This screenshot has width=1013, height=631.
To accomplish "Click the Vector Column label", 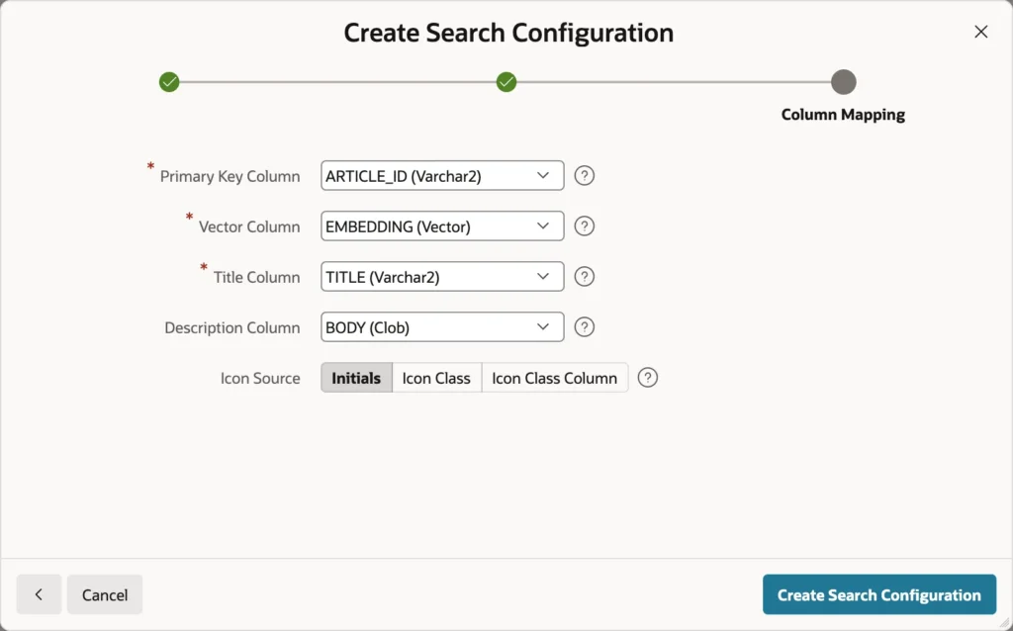I will [249, 226].
